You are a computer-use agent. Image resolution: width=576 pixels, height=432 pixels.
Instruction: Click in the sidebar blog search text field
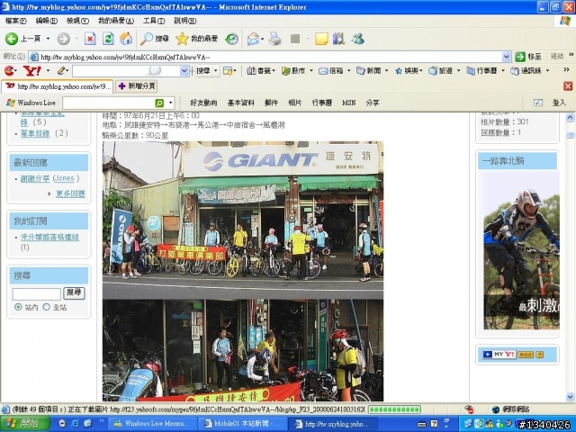(x=36, y=294)
